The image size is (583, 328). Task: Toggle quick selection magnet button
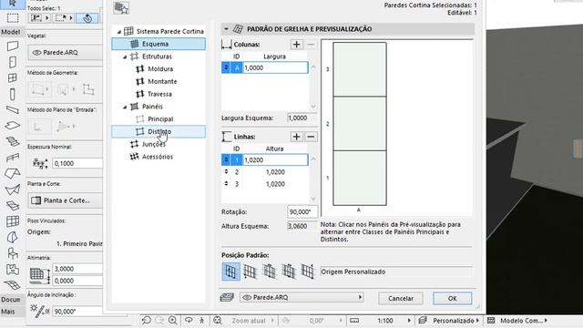coord(87,18)
